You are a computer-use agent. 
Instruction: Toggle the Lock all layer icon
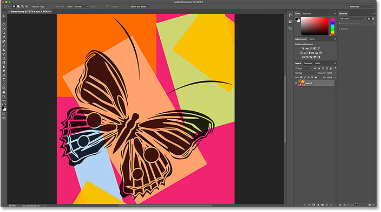click(316, 77)
